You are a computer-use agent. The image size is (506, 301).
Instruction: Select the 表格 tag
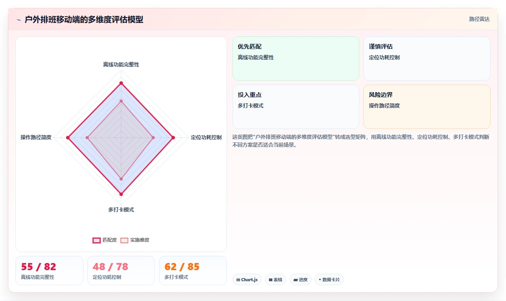tap(276, 280)
